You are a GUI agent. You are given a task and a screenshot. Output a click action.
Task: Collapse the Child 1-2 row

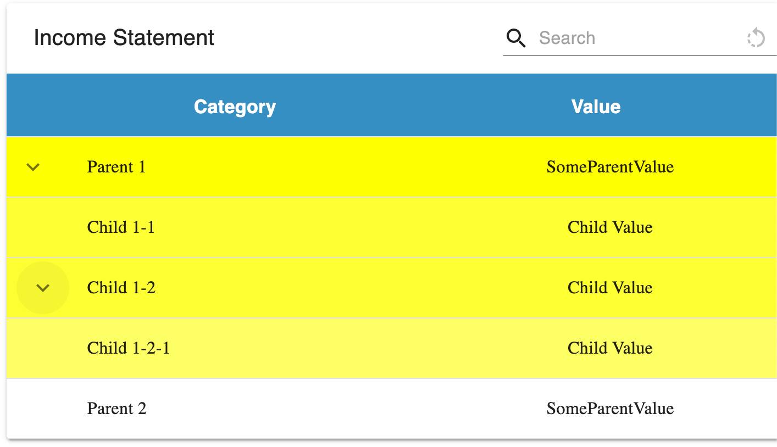point(43,288)
